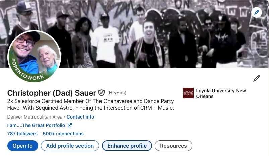Show the 500+ connections

(x=63, y=134)
